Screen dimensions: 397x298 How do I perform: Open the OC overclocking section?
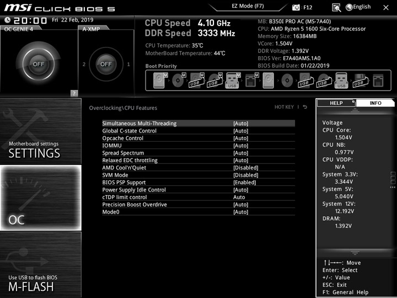[x=40, y=198]
